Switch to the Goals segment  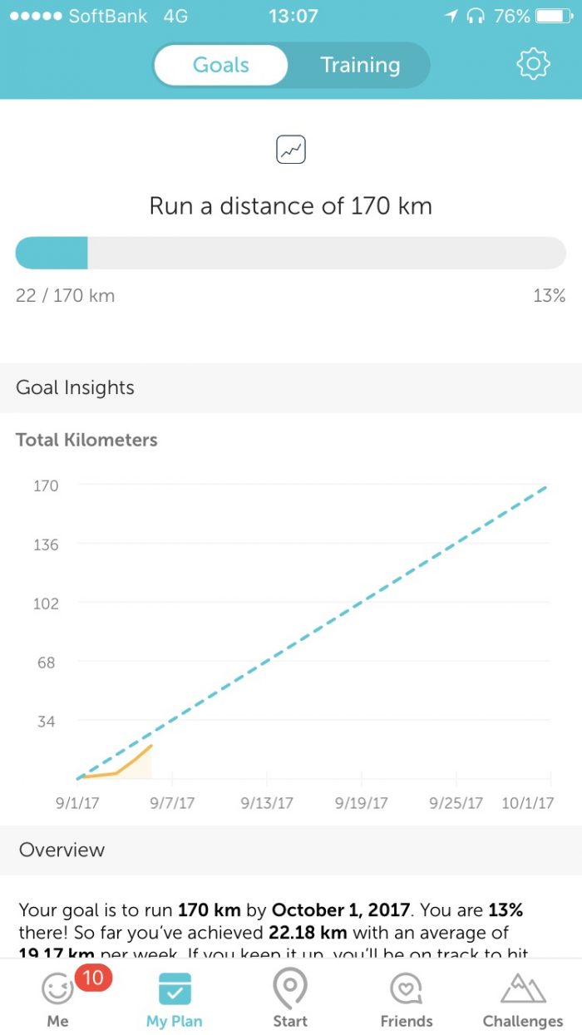click(x=221, y=65)
